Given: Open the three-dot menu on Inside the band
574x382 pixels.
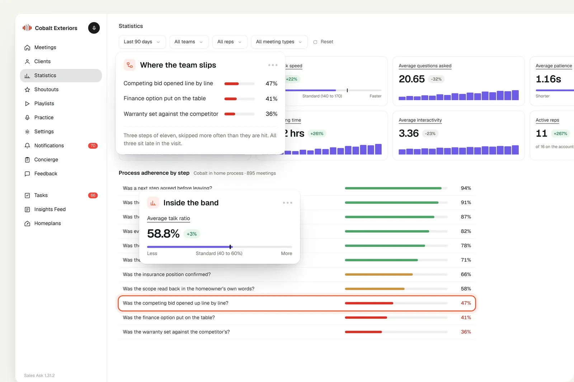Looking at the screenshot, I should (287, 203).
